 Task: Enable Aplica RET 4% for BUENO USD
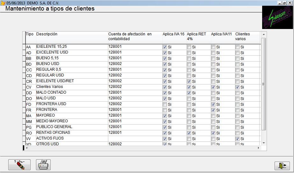[189, 64]
